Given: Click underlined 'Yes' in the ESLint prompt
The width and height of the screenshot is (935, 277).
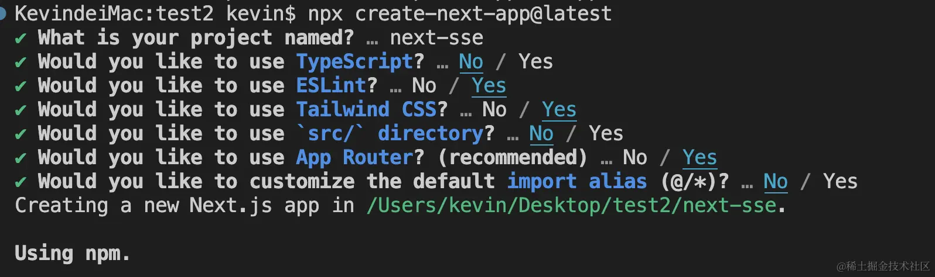Looking at the screenshot, I should point(489,85).
